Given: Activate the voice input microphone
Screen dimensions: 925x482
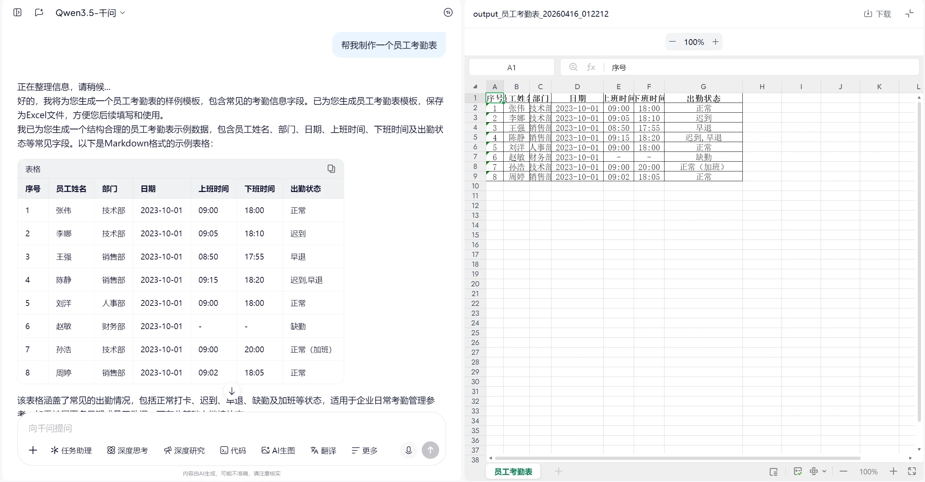Looking at the screenshot, I should 408,450.
